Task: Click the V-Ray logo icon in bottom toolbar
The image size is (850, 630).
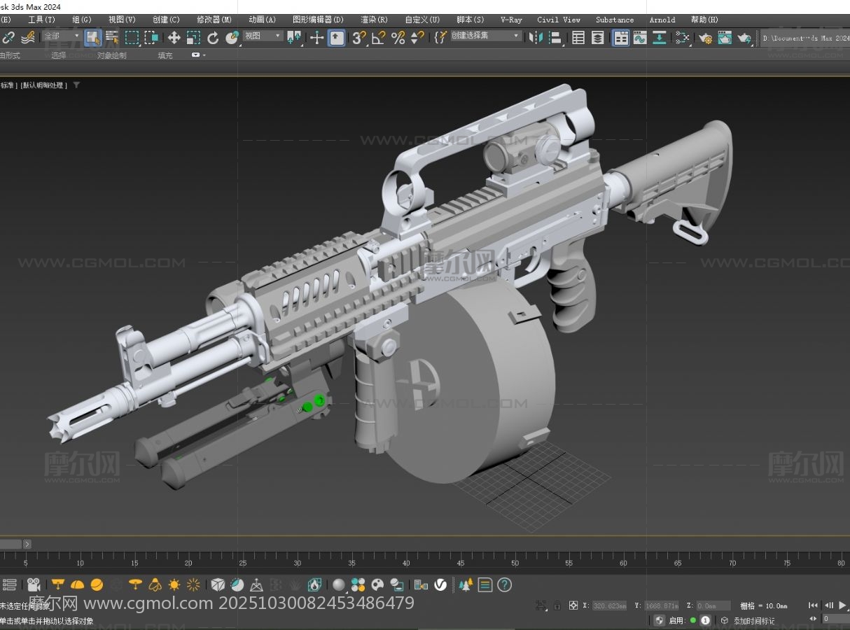Action: tap(440, 584)
